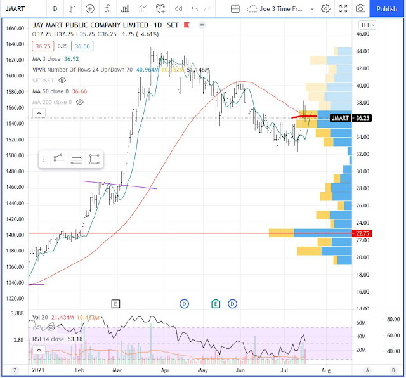Image resolution: width=406 pixels, height=378 pixels.
Task: Click the first blue D dividend marker
Action: tap(184, 304)
